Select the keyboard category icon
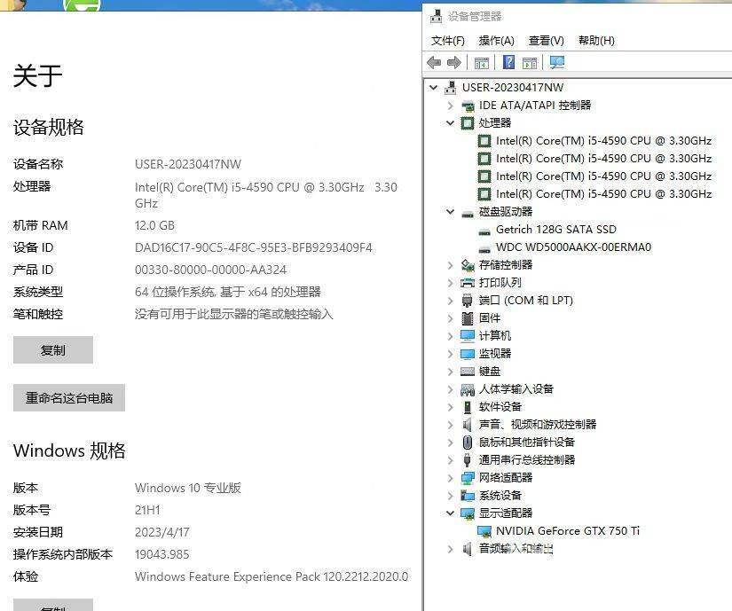 point(468,372)
